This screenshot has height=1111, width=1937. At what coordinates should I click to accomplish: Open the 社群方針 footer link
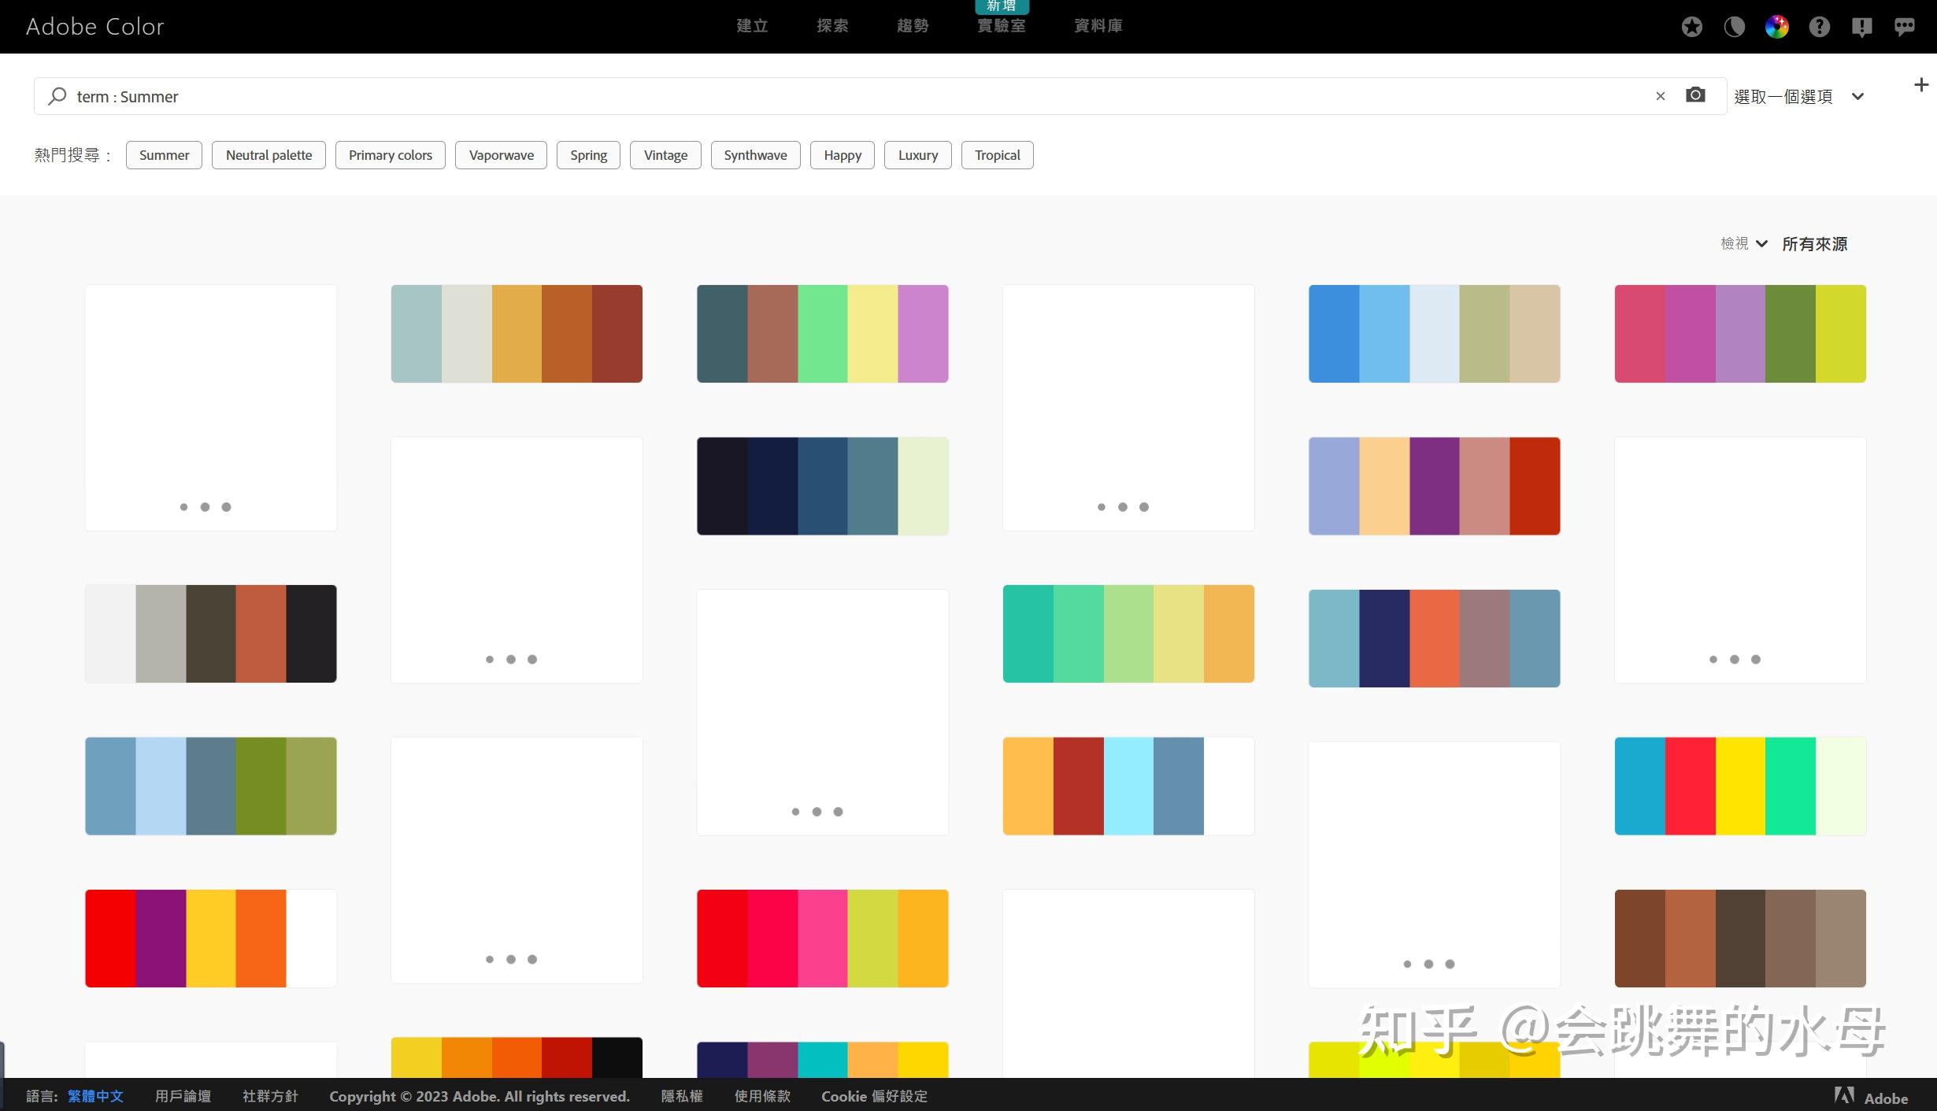(270, 1096)
